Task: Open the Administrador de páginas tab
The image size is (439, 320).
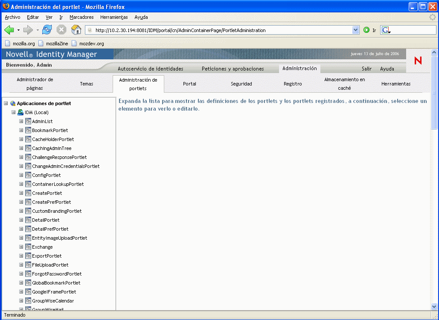Action: 35,84
